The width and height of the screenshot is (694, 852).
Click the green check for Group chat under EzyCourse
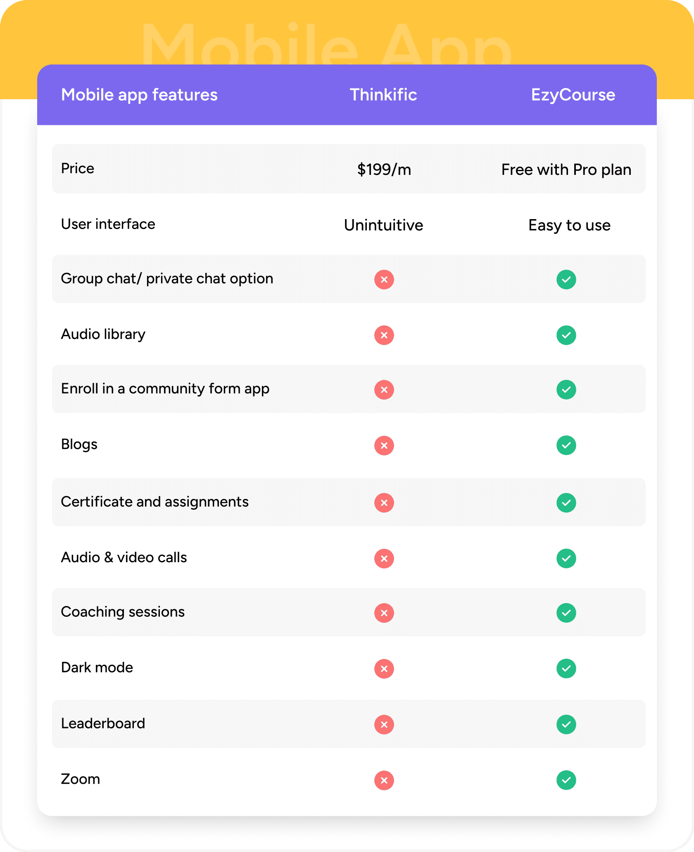566,279
